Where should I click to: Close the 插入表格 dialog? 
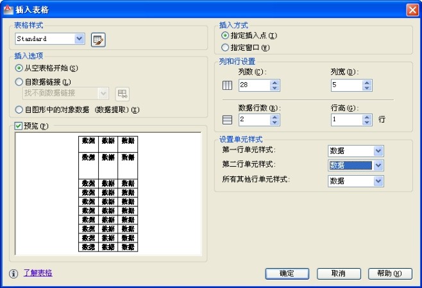coord(412,9)
